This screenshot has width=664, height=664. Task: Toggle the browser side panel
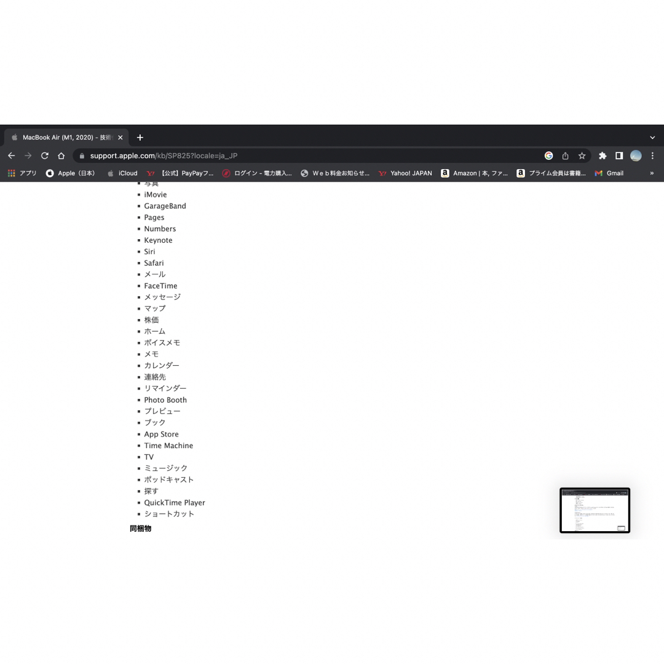point(619,156)
